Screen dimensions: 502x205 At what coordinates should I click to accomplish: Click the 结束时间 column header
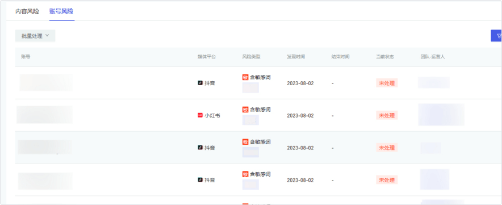[x=340, y=57]
